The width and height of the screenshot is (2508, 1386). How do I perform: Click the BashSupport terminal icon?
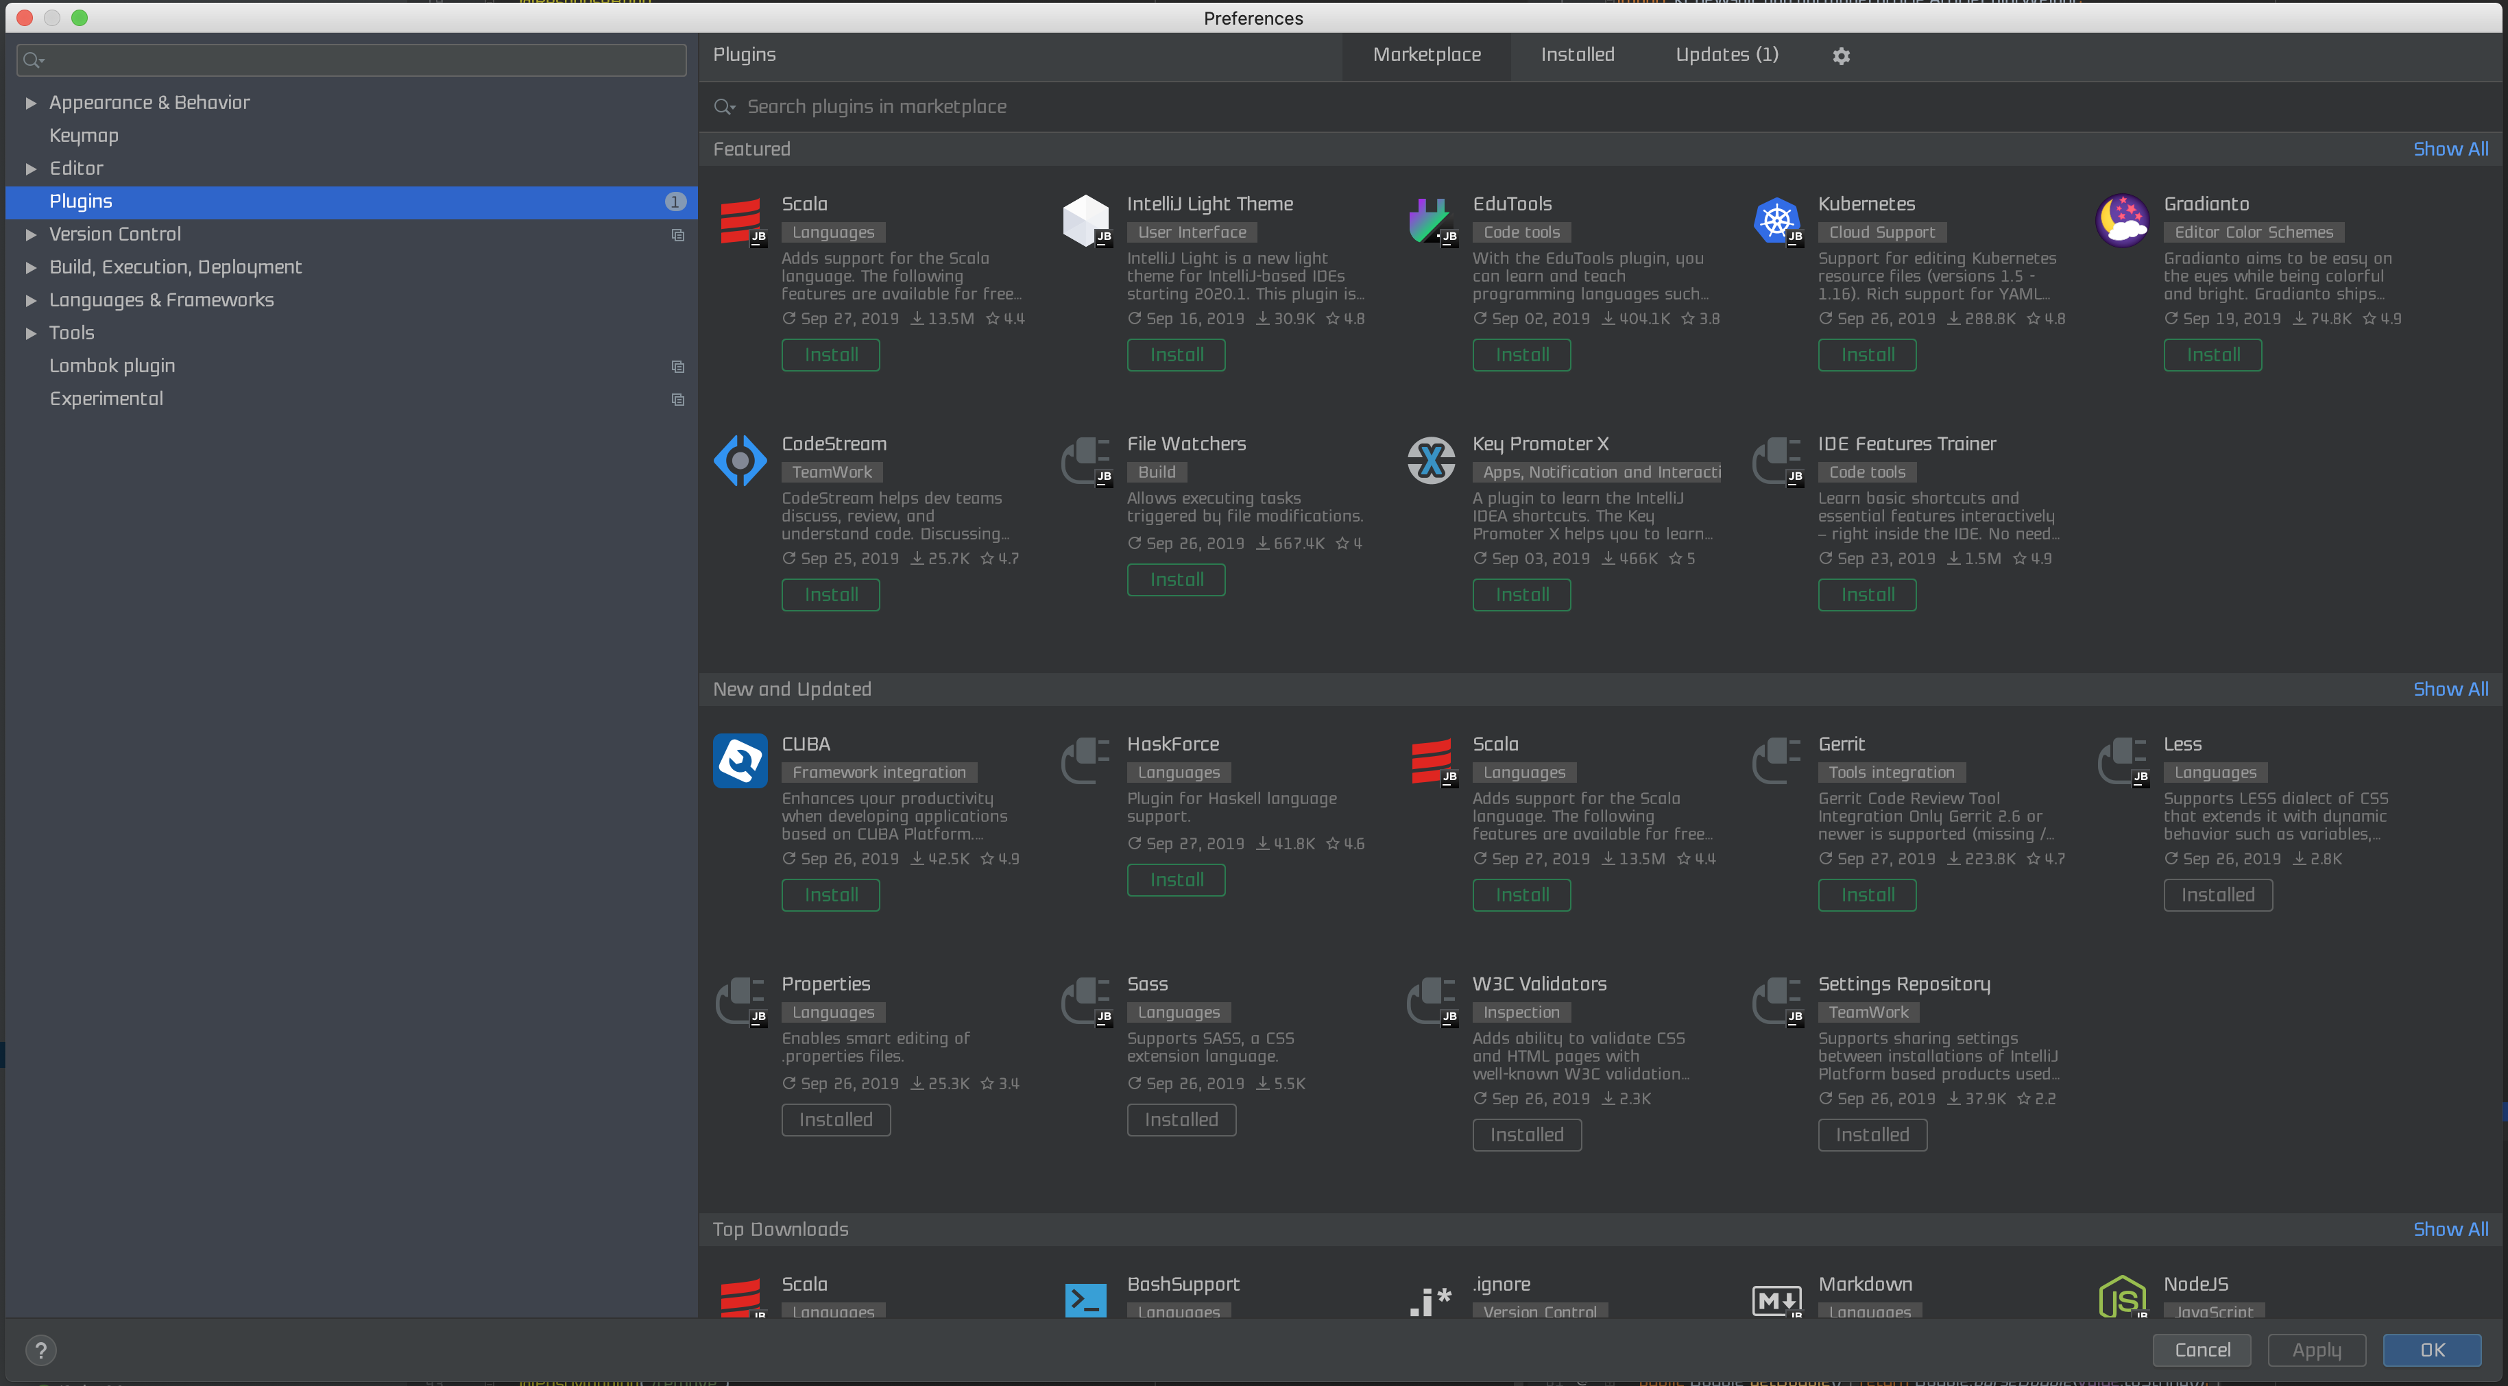pyautogui.click(x=1085, y=1300)
